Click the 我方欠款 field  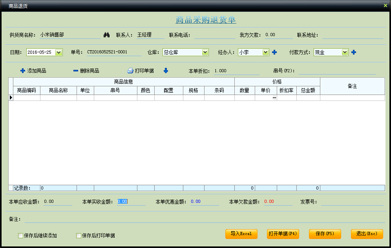coord(279,35)
